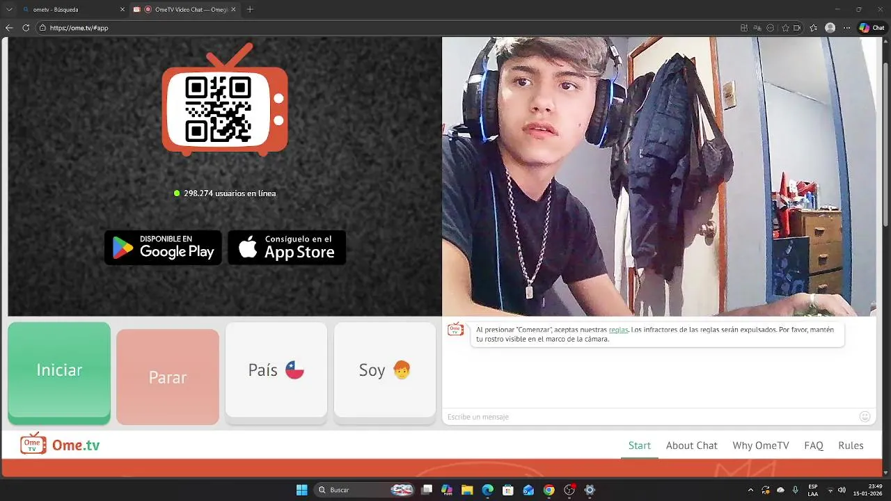Image resolution: width=891 pixels, height=501 pixels.
Task: Close the ometv - Búsqueda tab
Action: 123,9
